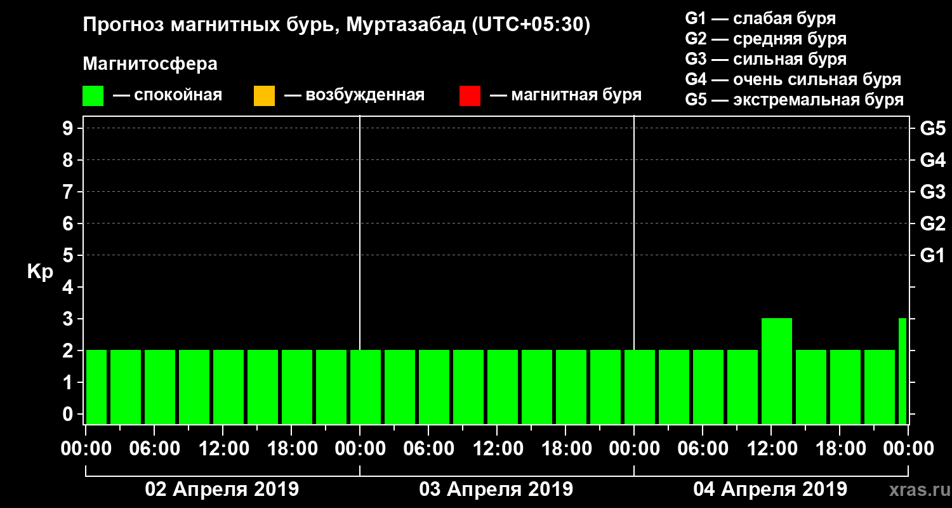Screen dimensions: 952x508
Task: Click the yellow 'возбужденная' legend swatch
Action: coord(264,96)
